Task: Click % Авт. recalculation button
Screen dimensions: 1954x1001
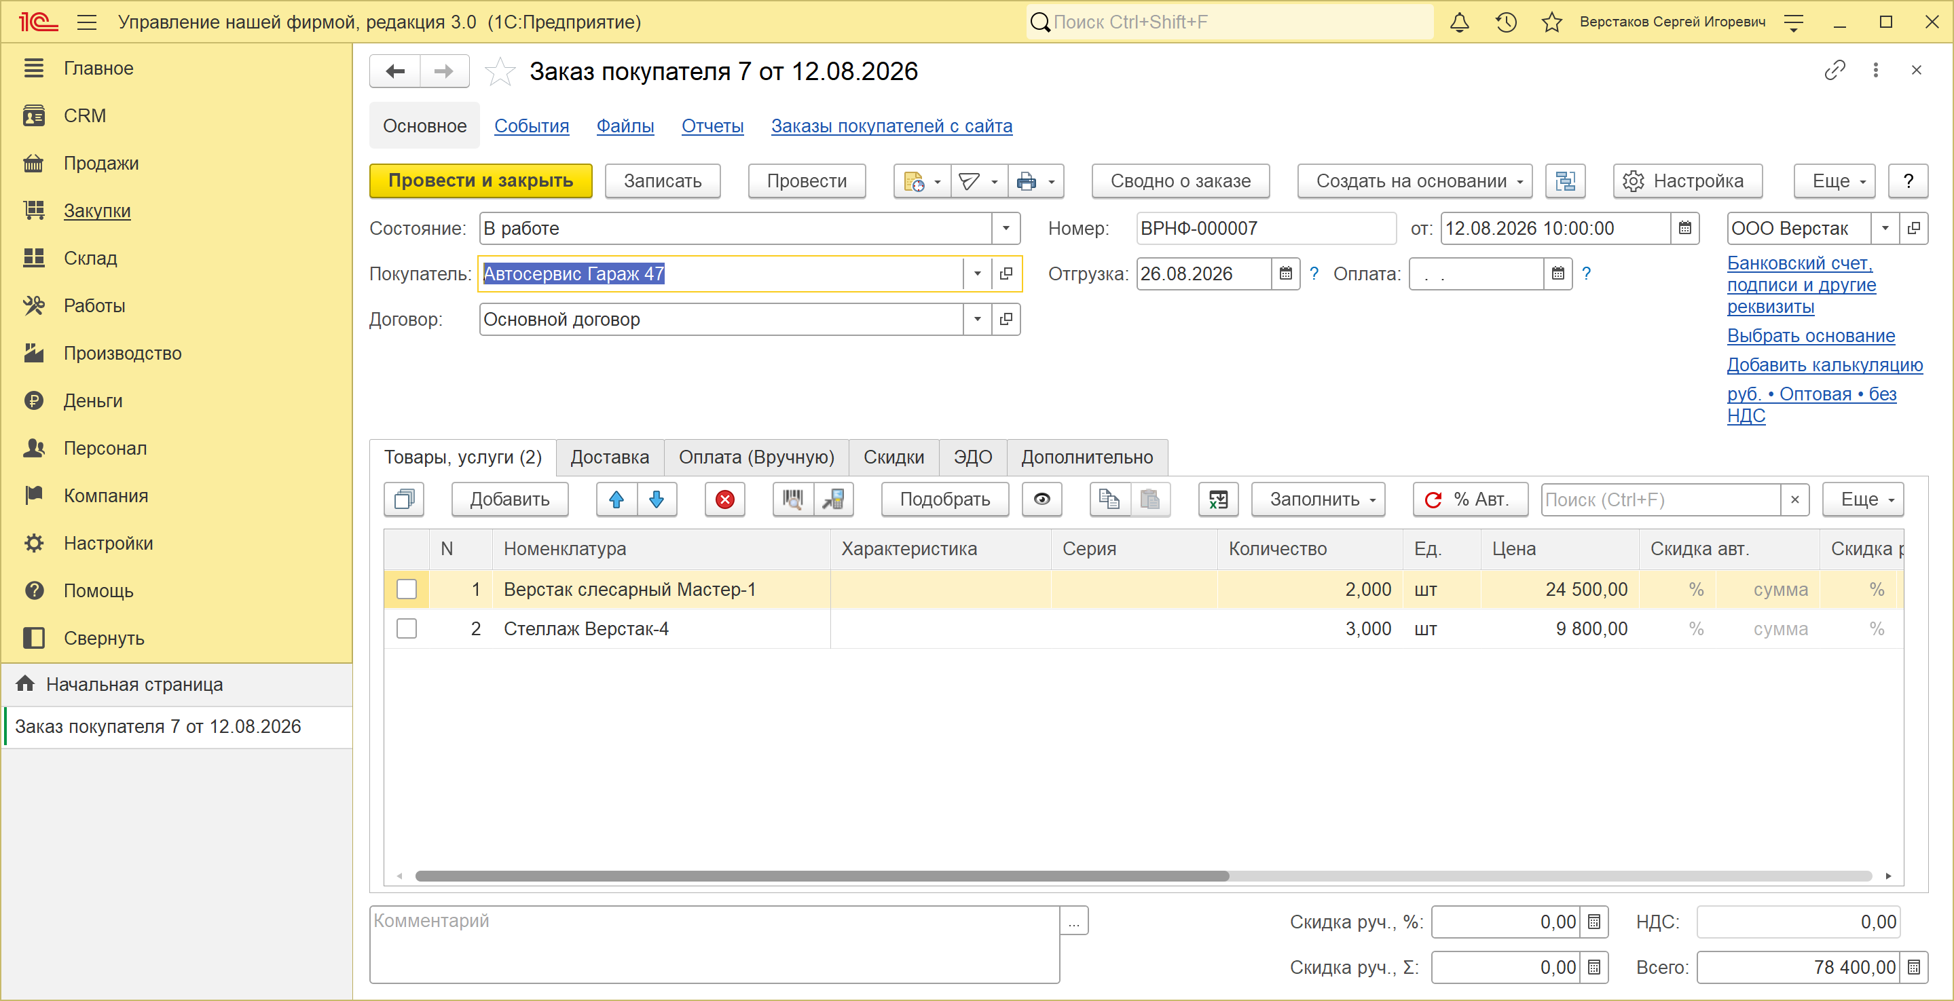Action: (1470, 499)
